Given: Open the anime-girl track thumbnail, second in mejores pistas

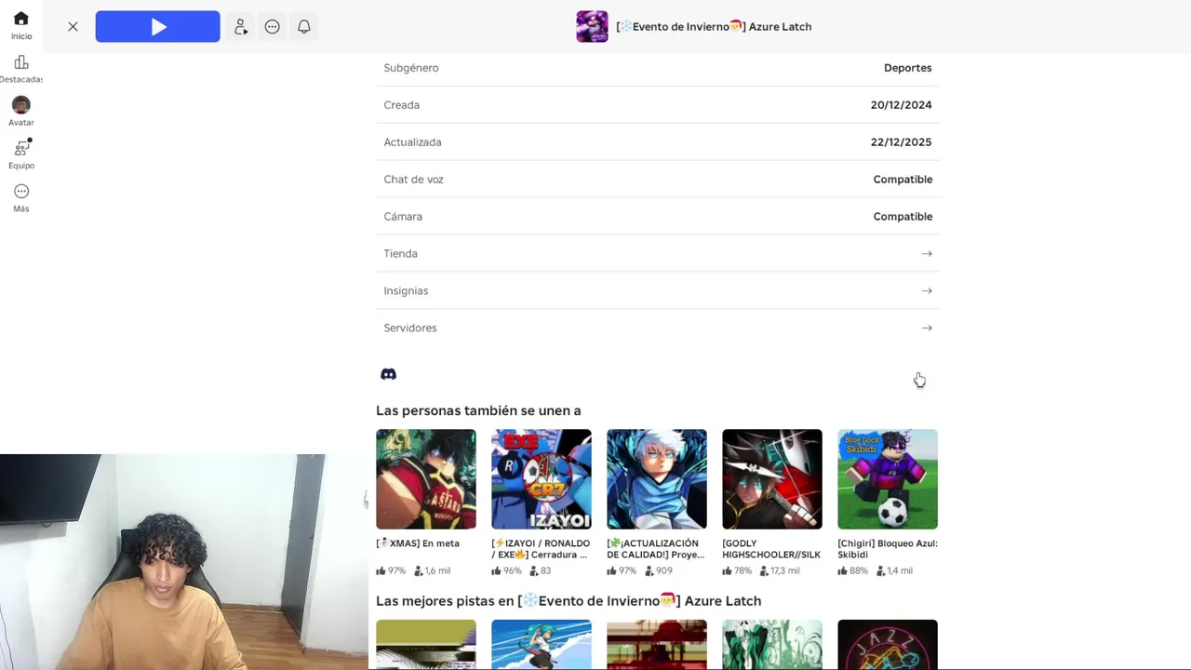Looking at the screenshot, I should (542, 645).
